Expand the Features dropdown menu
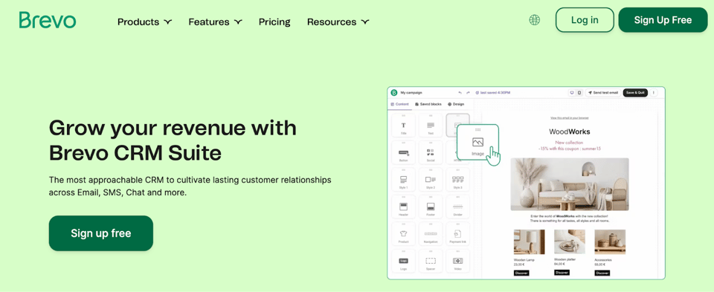 [x=216, y=22]
